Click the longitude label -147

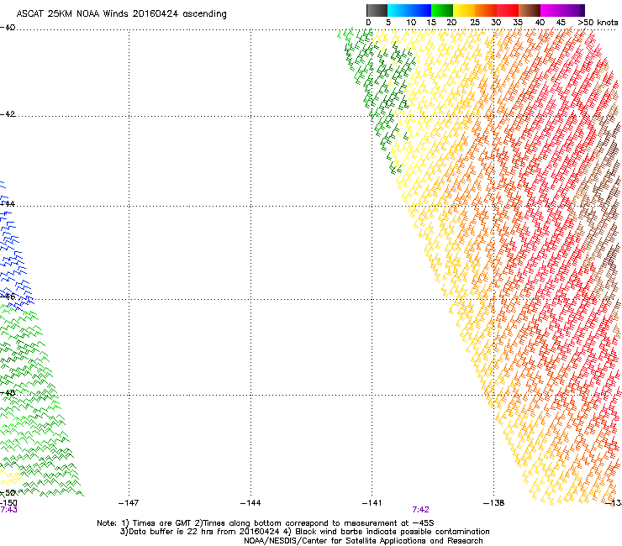129,503
